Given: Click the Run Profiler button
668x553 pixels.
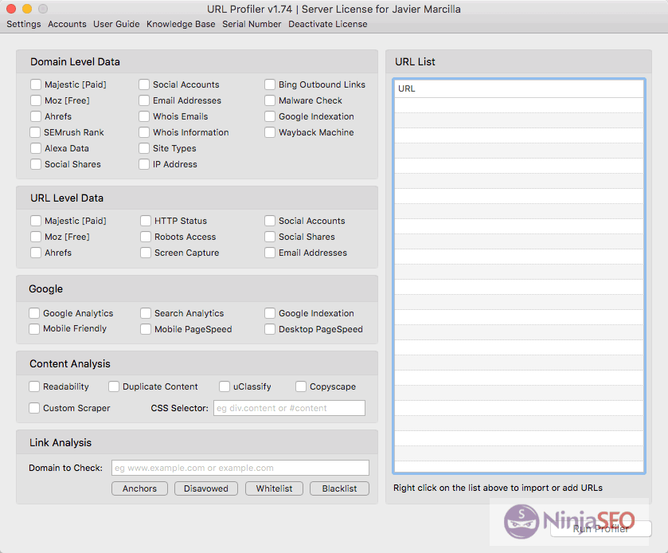Looking at the screenshot, I should tap(600, 529).
